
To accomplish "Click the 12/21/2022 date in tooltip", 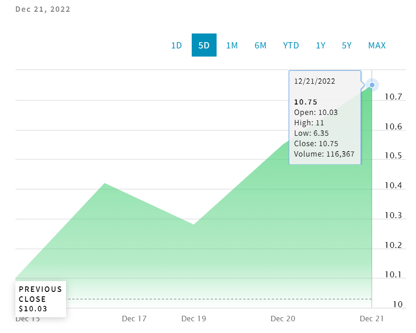I will [314, 81].
